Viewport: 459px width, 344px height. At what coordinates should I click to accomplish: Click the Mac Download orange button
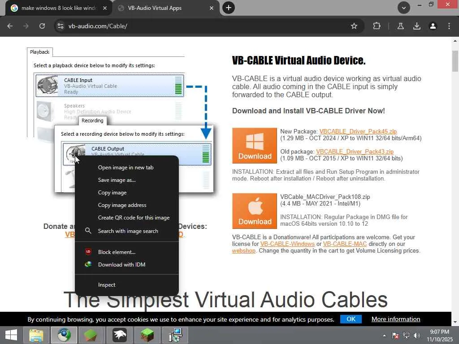click(255, 211)
